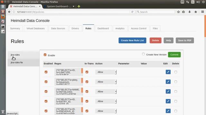Open Action dropdown for SELECT NAME INITIALIZED rule
This screenshot has height=115, width=206.
tap(106, 91)
